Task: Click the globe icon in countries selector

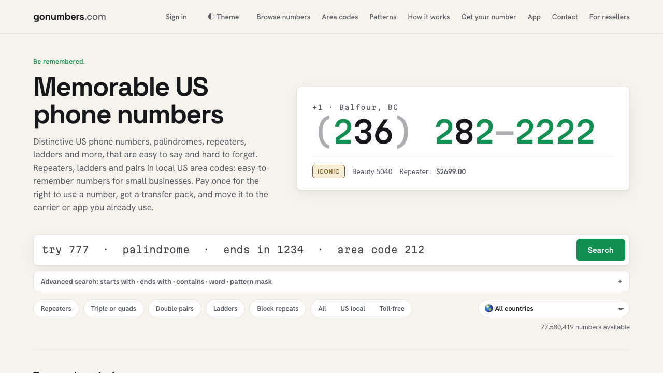Action: (x=488, y=308)
